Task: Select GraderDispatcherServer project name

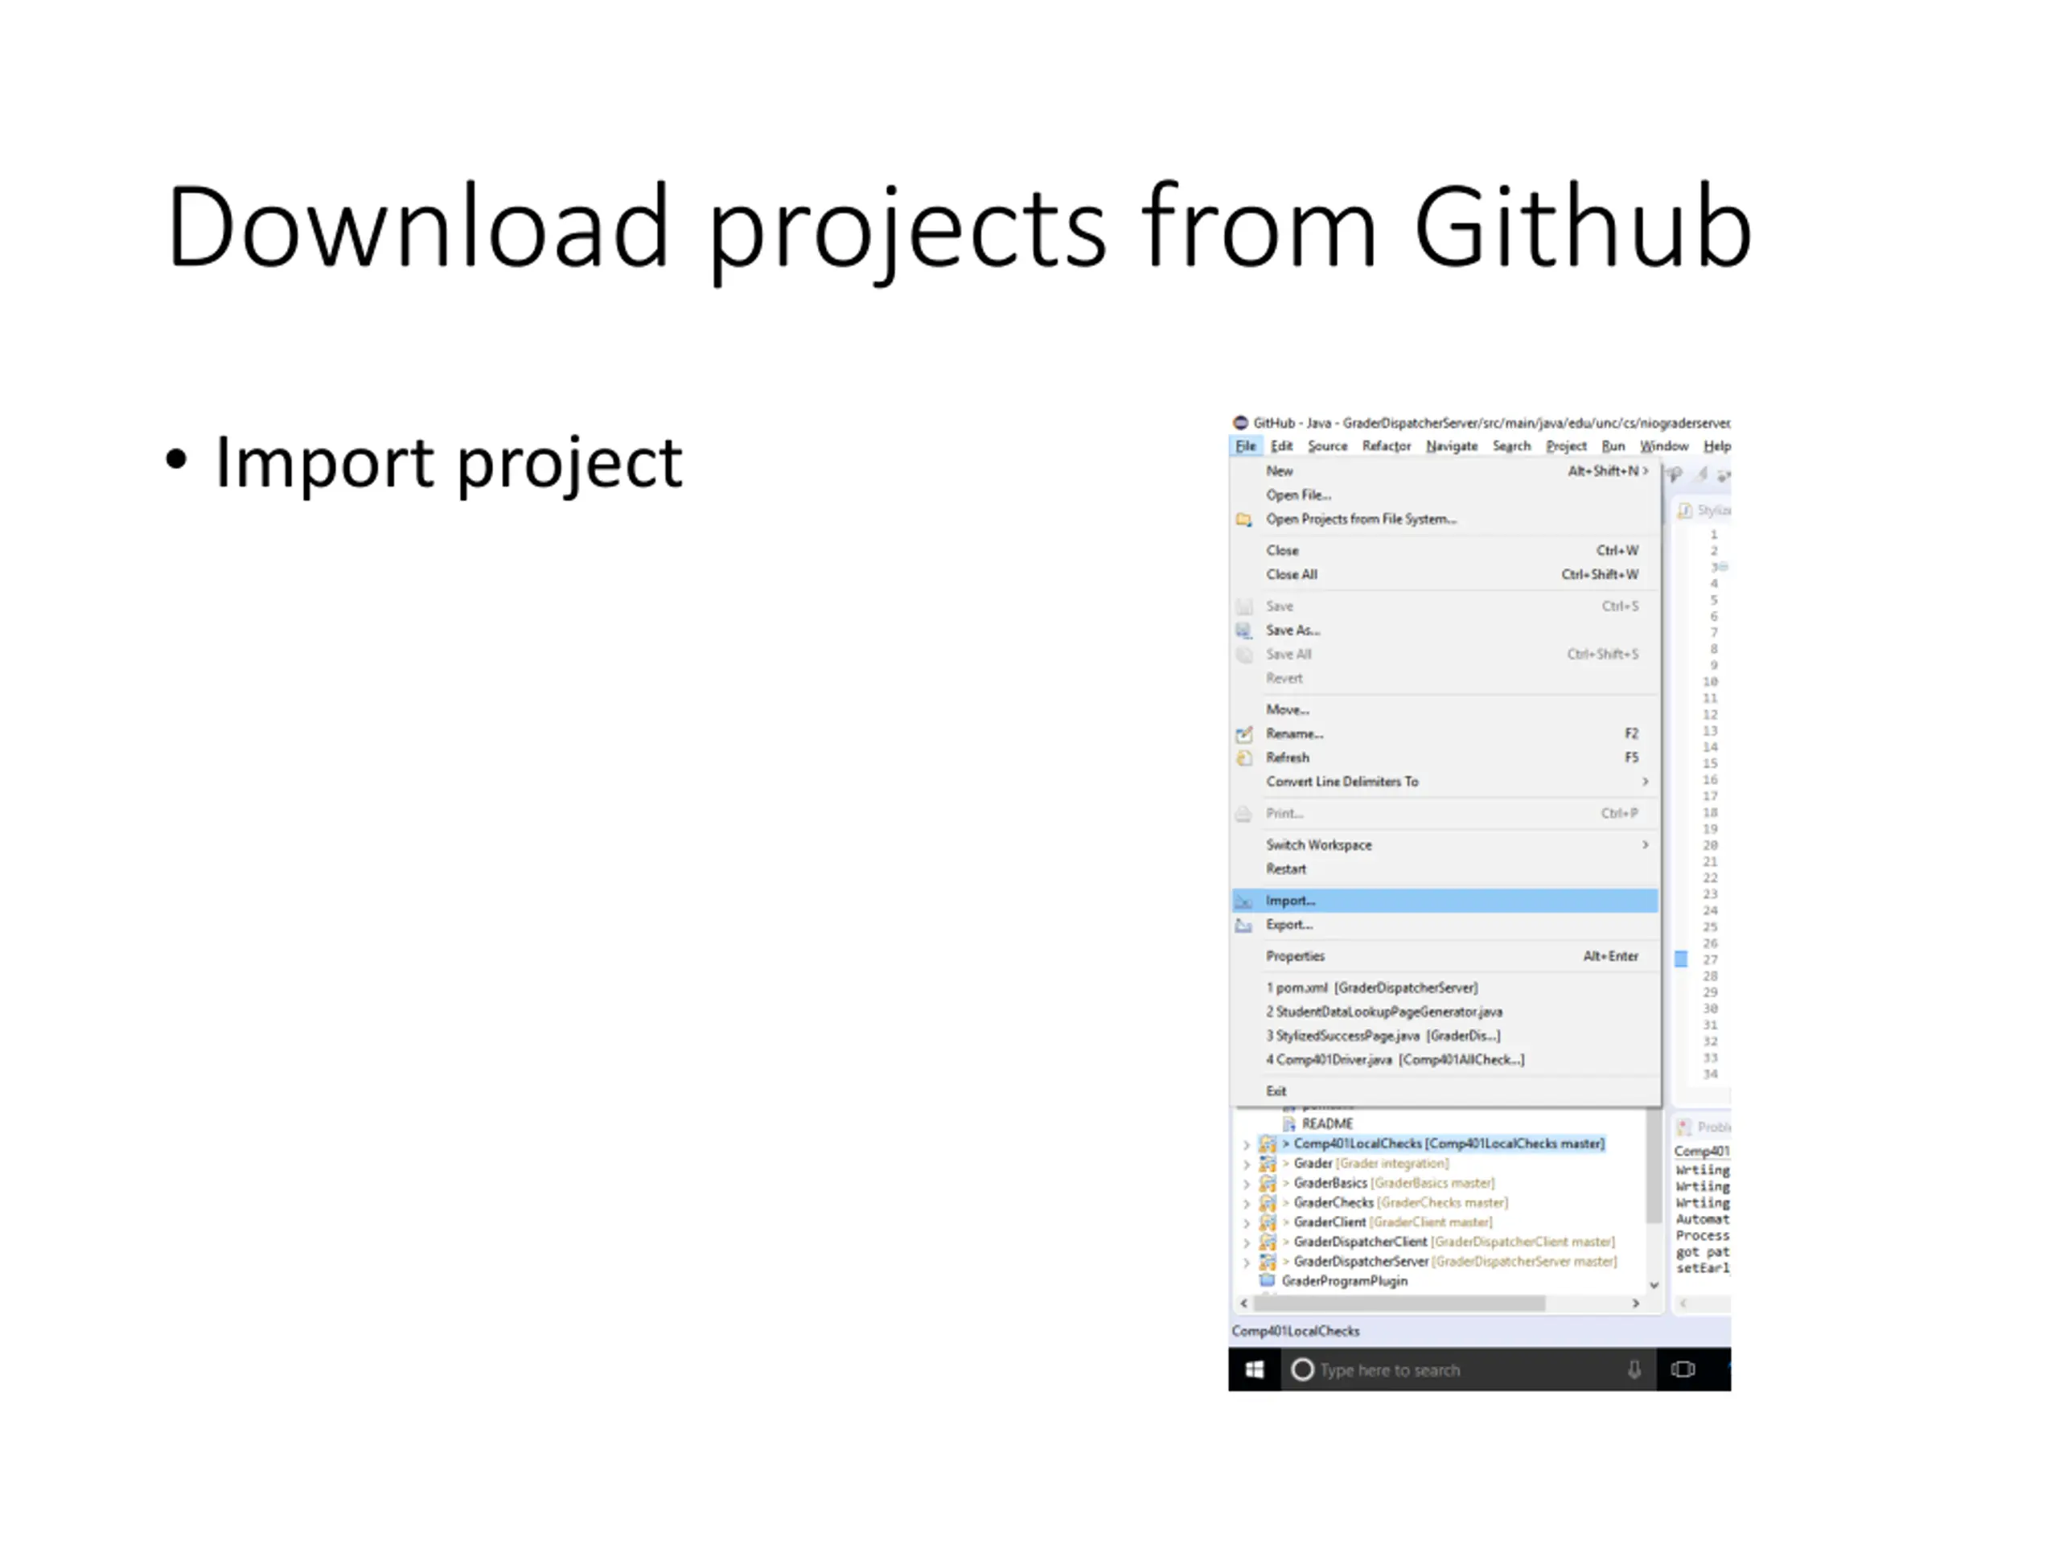Action: coord(1361,1261)
